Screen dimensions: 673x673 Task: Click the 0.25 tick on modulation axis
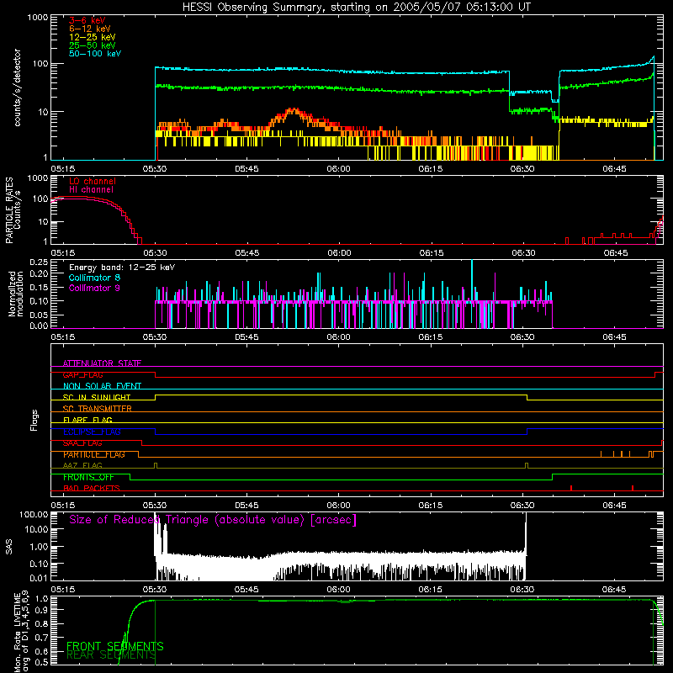point(39,262)
